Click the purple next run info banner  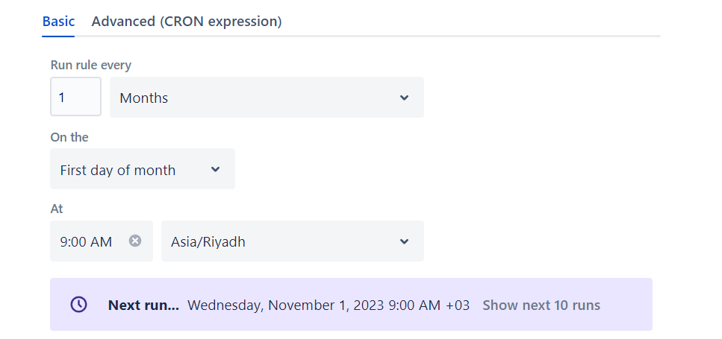coord(351,304)
